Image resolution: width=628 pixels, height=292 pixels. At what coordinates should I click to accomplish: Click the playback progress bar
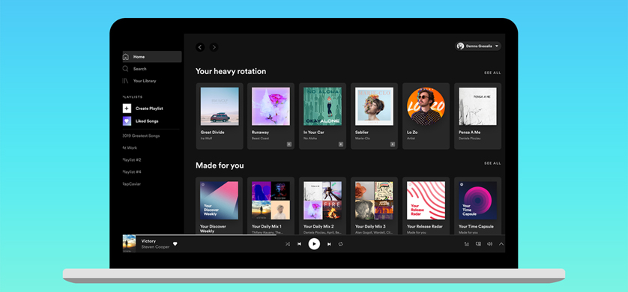coord(313,235)
